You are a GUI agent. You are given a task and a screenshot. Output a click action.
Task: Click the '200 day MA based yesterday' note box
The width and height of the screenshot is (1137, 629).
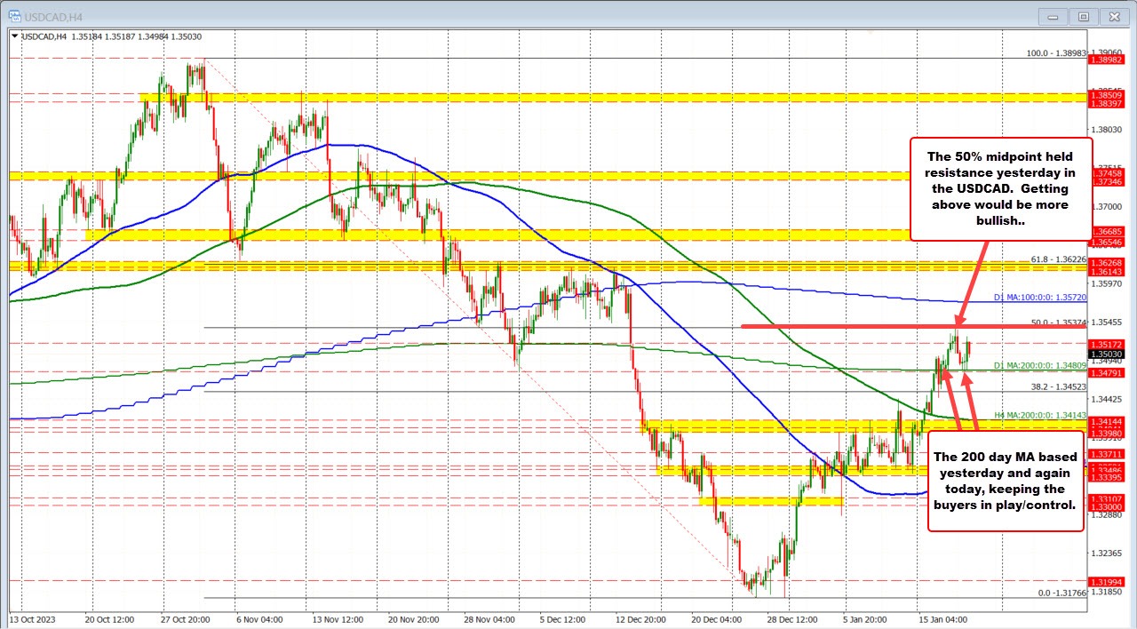point(1005,481)
